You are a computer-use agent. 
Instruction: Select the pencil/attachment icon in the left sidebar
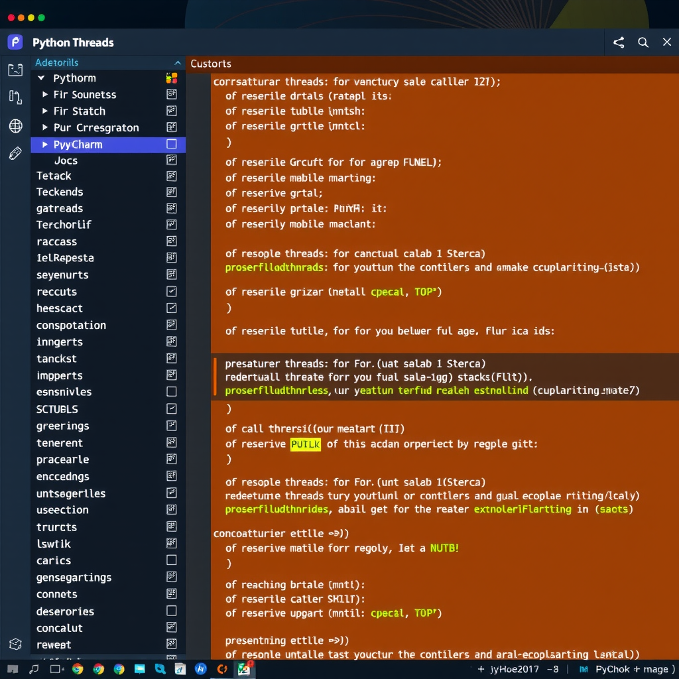click(15, 152)
